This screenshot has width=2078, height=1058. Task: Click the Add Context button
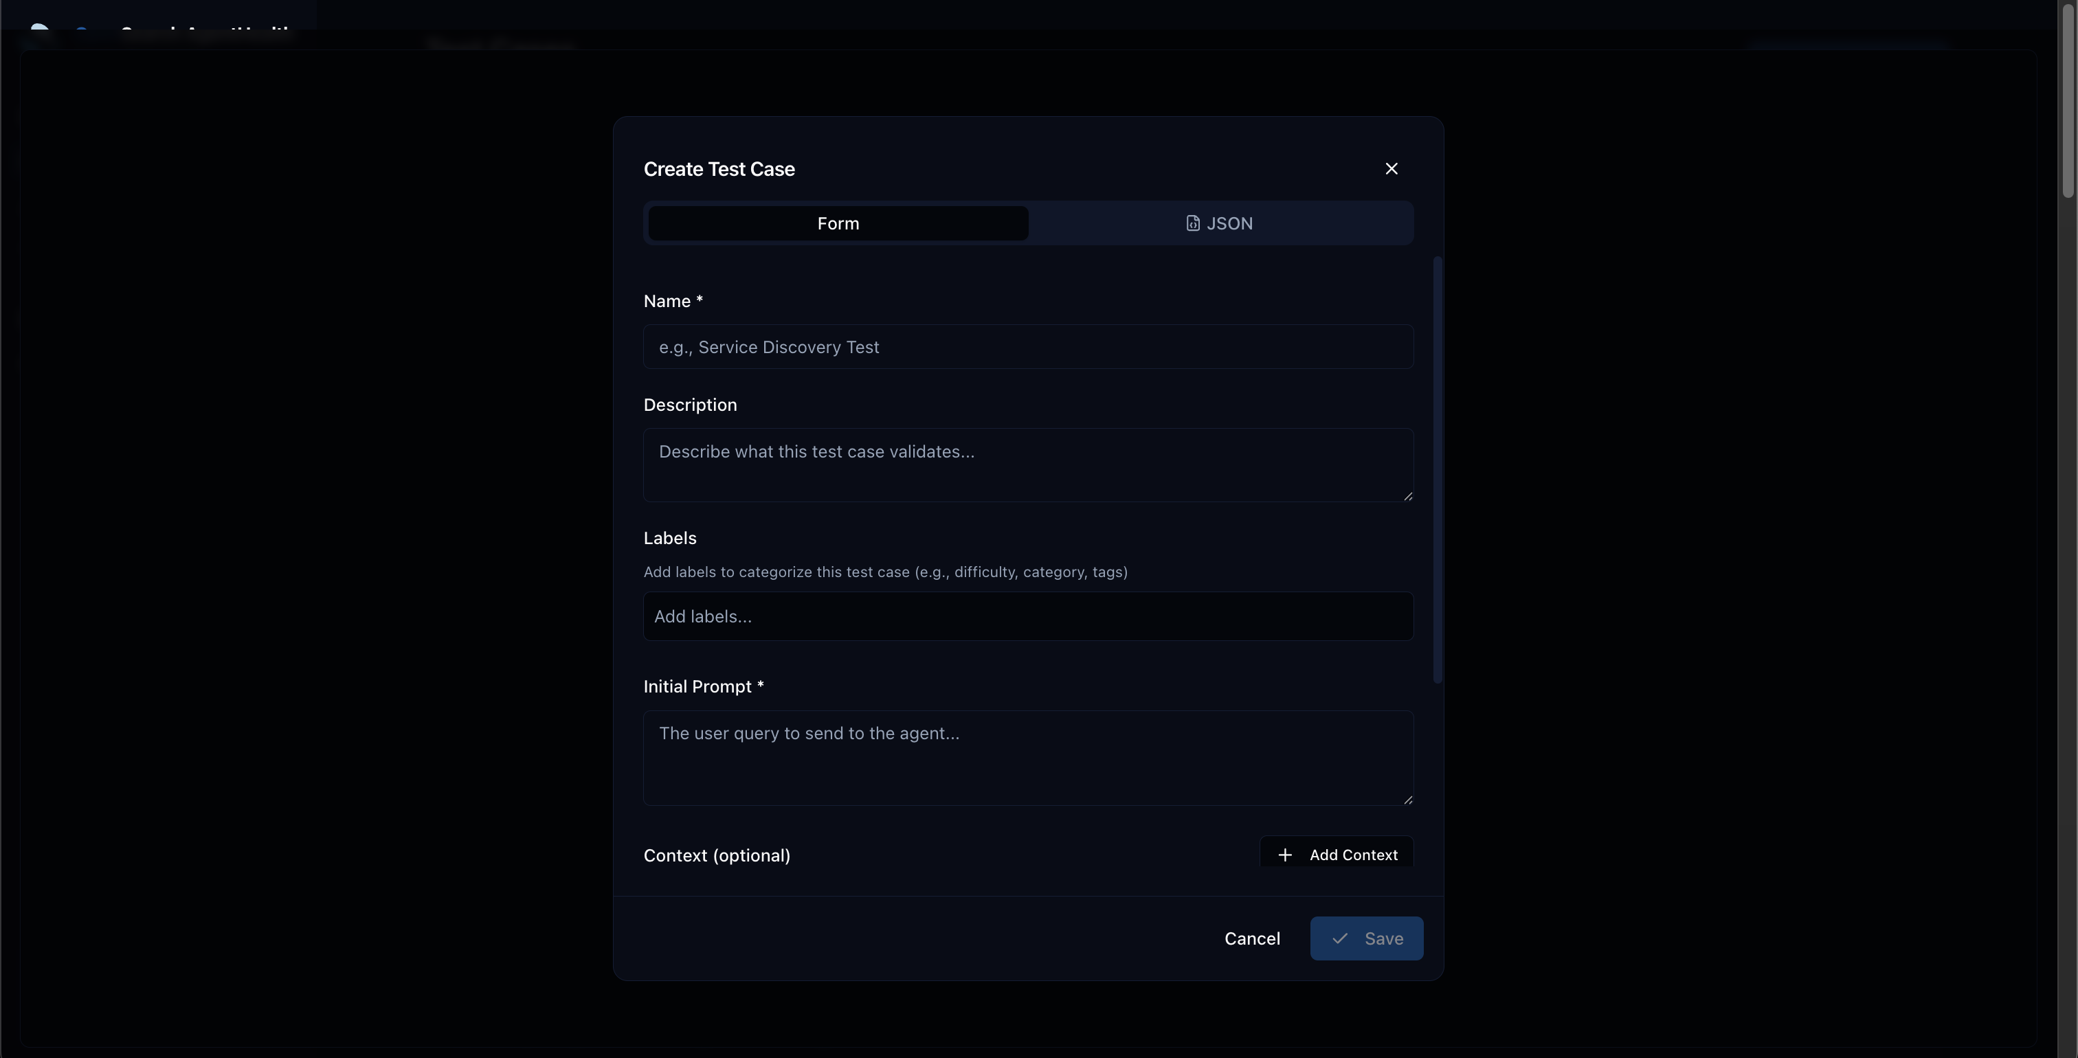[1336, 854]
